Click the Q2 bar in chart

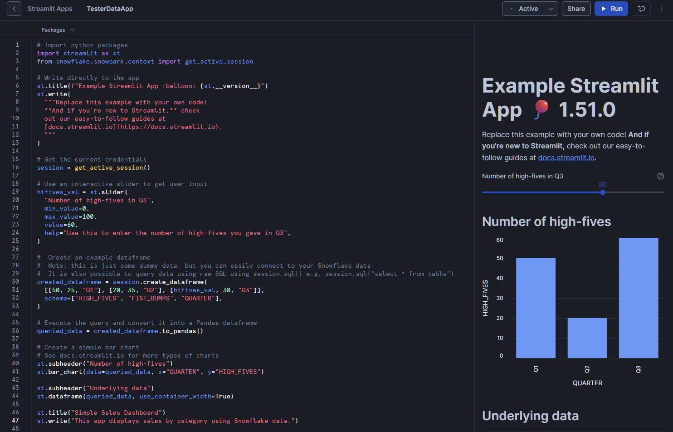click(587, 338)
